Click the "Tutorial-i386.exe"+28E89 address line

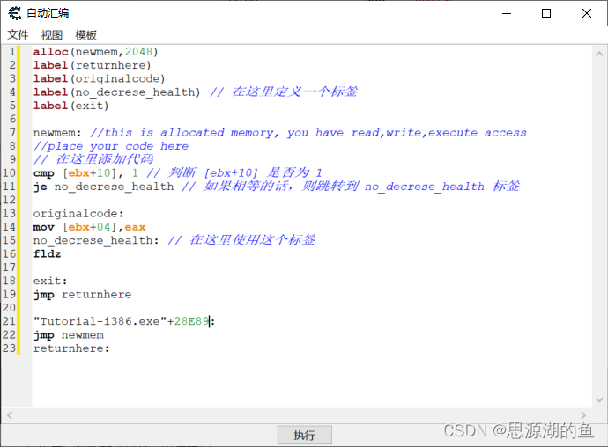(x=124, y=321)
